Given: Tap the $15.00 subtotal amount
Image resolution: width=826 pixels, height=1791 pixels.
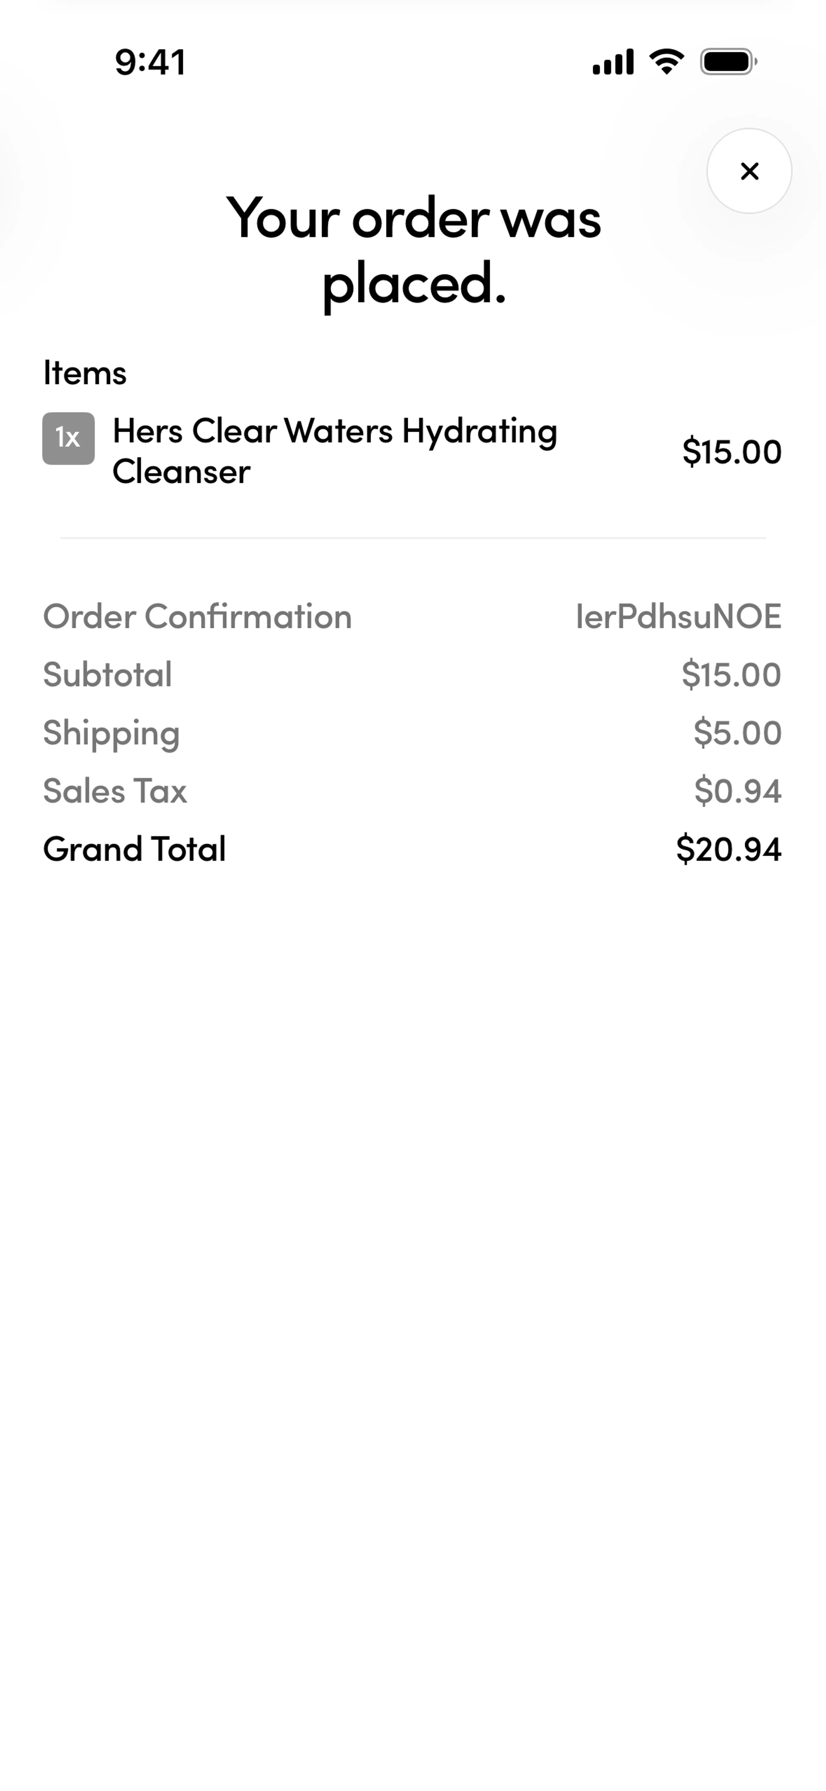Looking at the screenshot, I should pos(731,674).
